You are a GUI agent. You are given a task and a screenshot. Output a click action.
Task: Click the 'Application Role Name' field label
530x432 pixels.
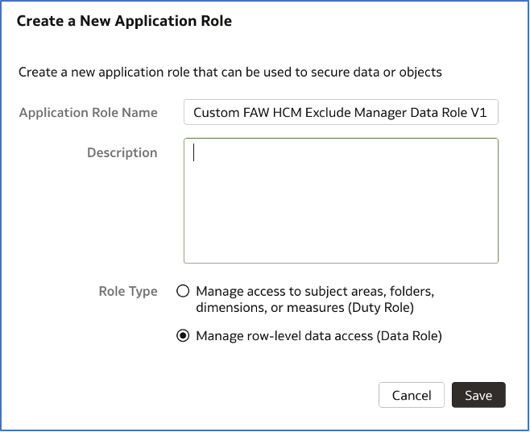coord(88,113)
